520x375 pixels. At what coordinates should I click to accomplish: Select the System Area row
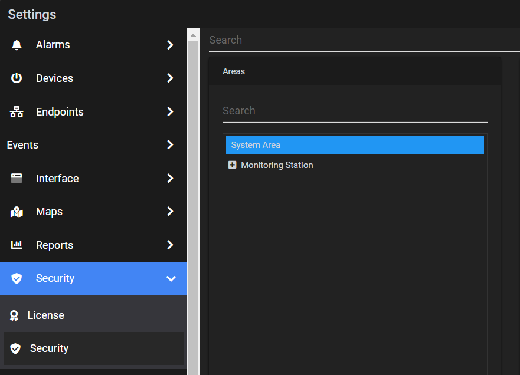point(355,145)
